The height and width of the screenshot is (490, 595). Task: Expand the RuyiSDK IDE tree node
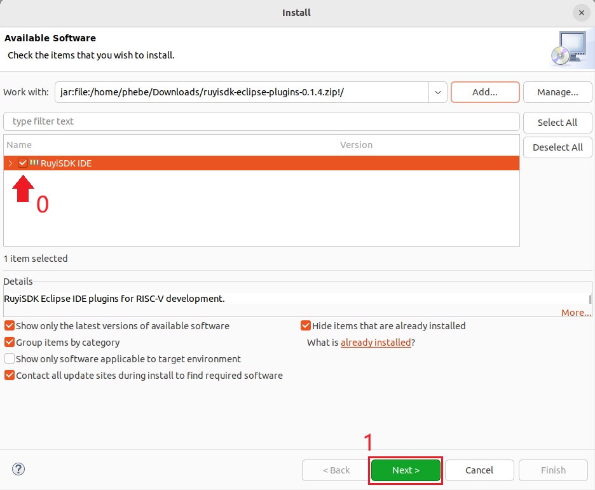click(x=10, y=163)
